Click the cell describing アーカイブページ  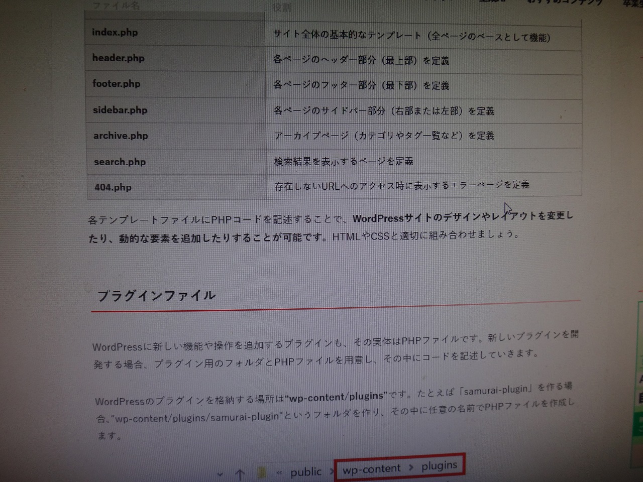423,136
